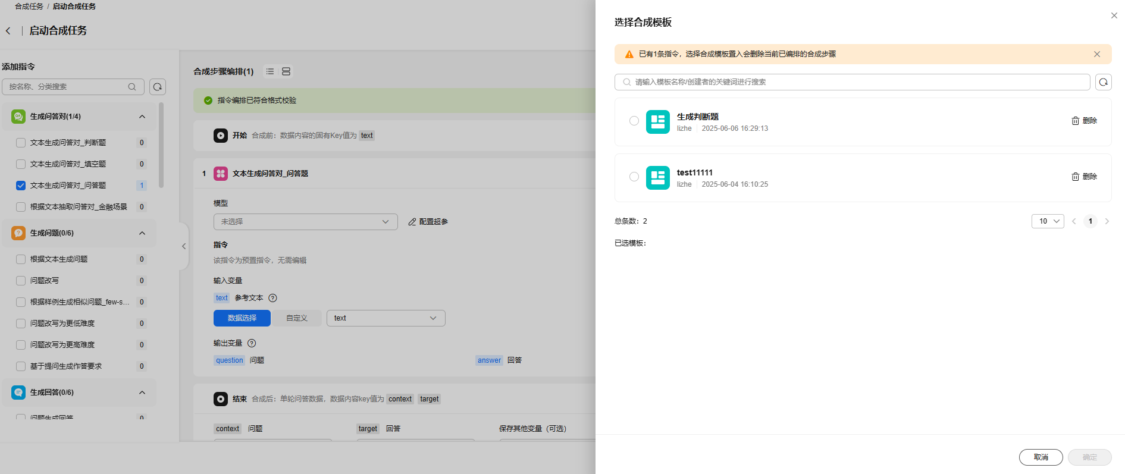Open the 模型 dropdown showing 未选择
Viewport: 1125px width, 474px height.
305,222
